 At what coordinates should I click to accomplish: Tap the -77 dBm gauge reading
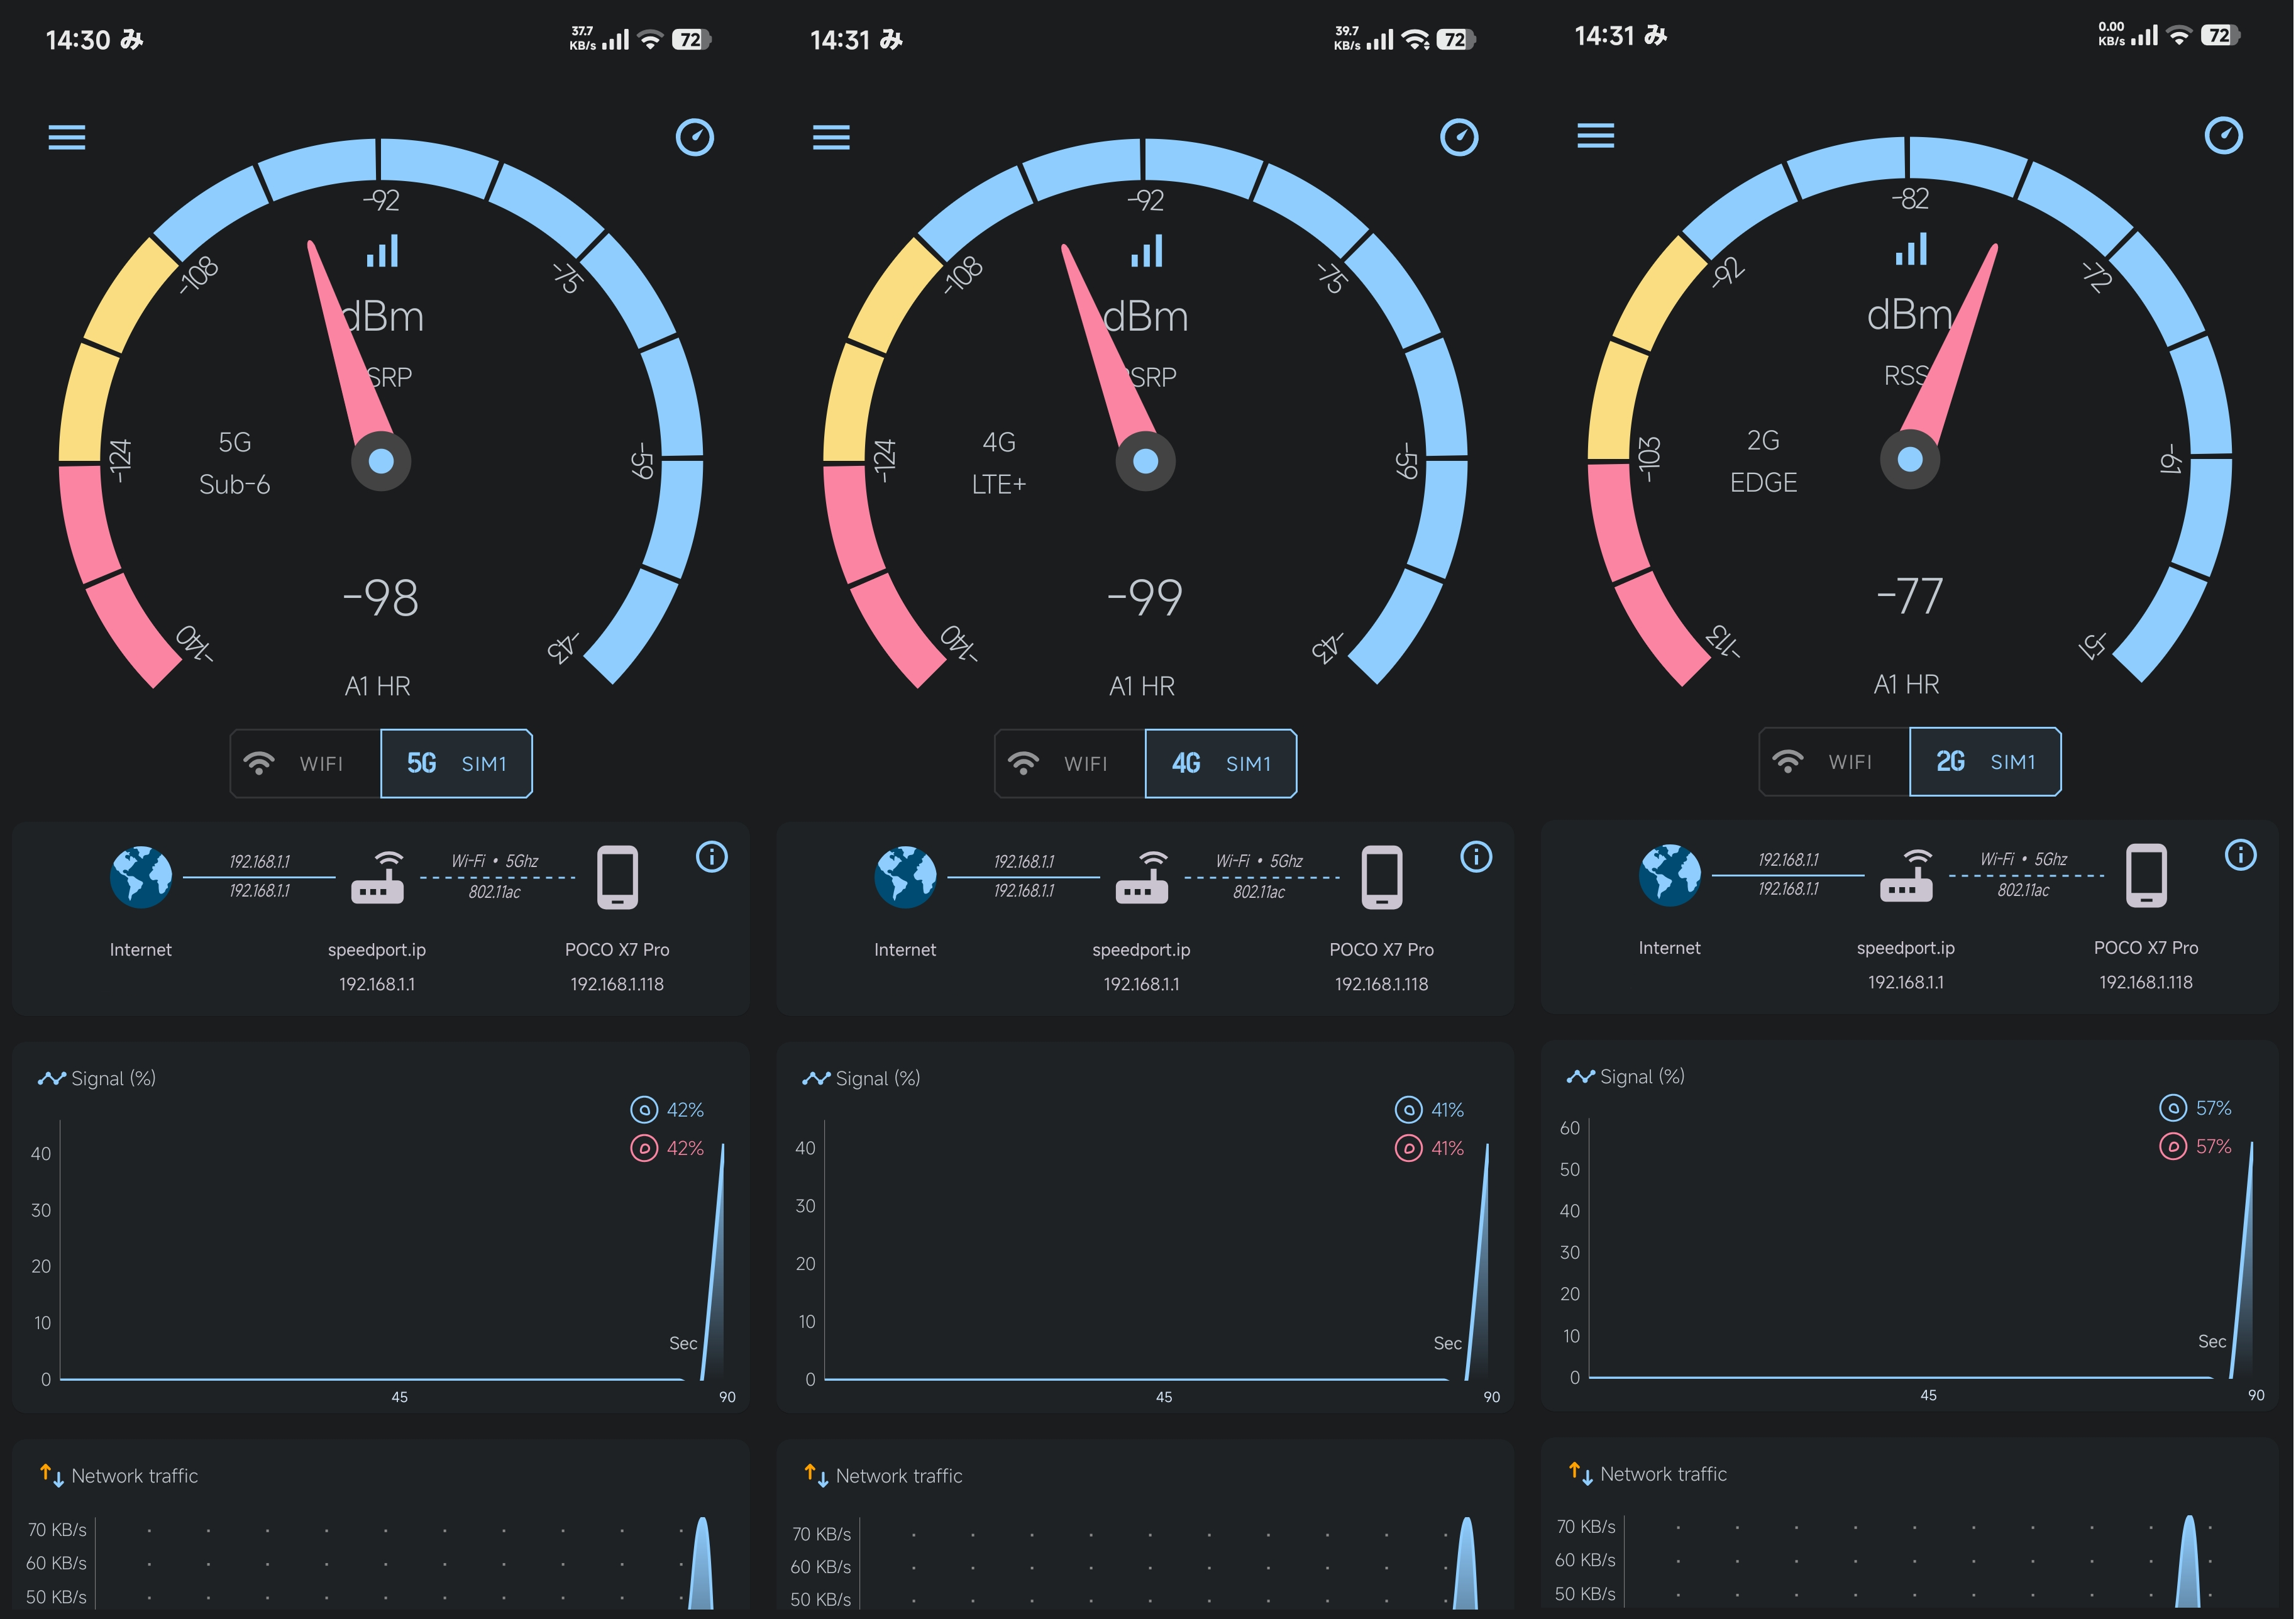point(1909,596)
